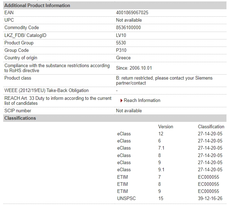The height and width of the screenshot is (205, 230).
Task: Open the Reach Information link
Action: pyautogui.click(x=142, y=101)
